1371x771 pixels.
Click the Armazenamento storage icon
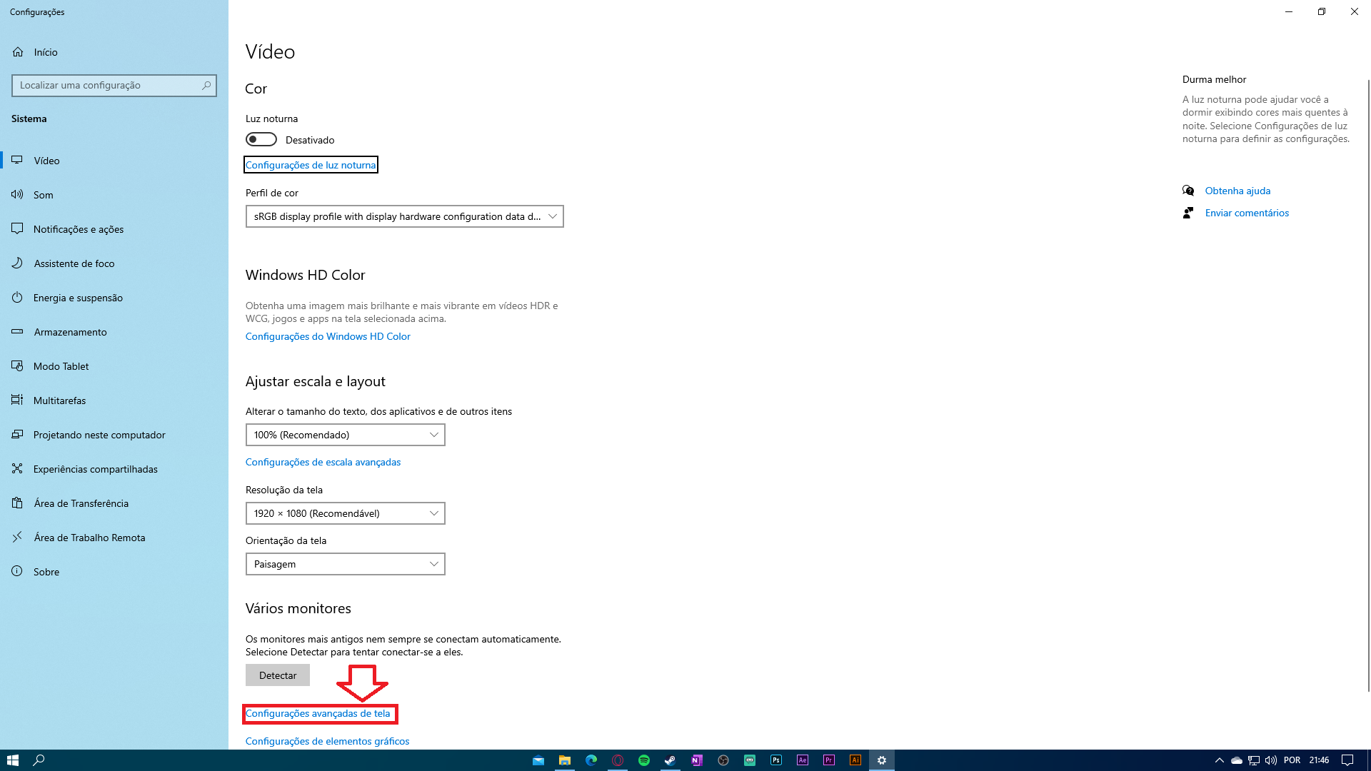(17, 332)
